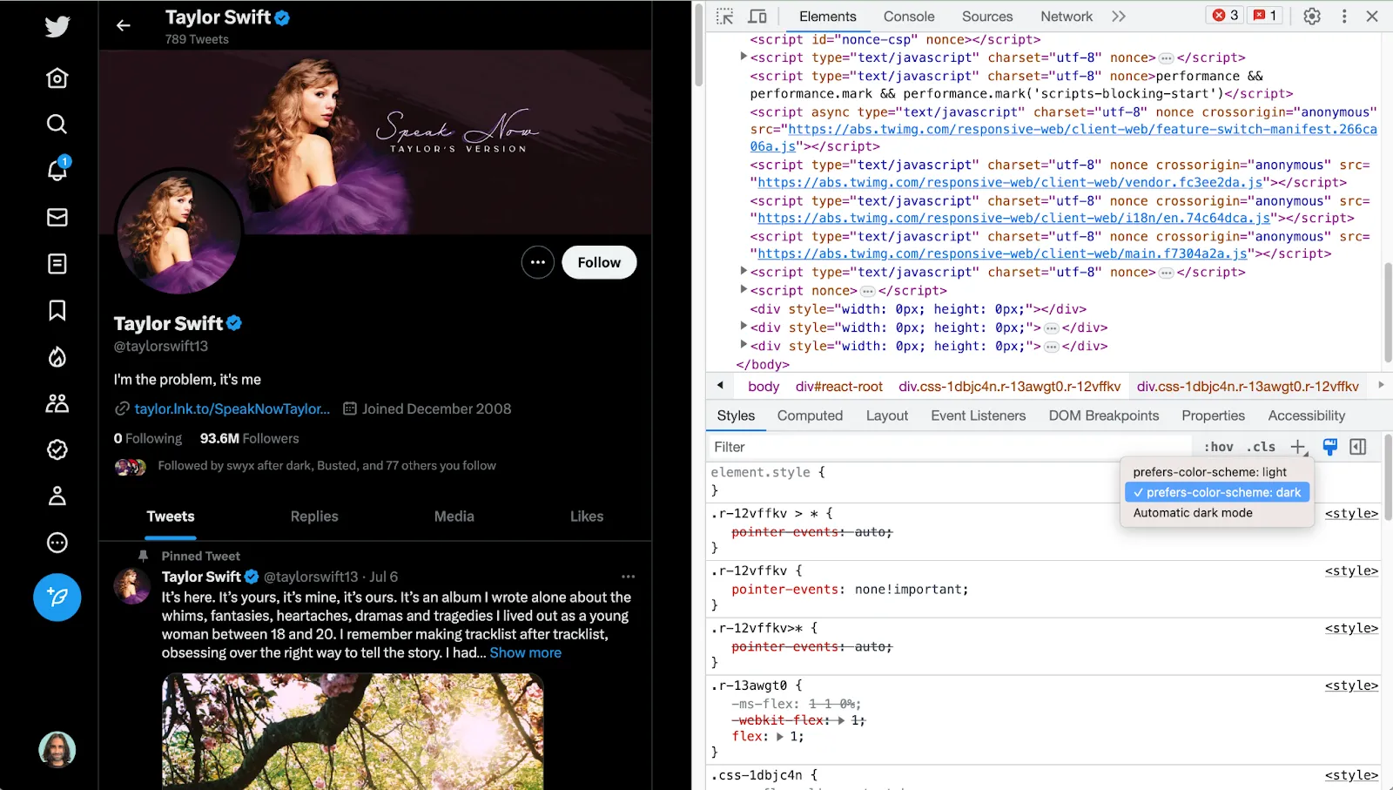This screenshot has width=1393, height=790.
Task: Open Profile person icon in sidebar
Action: pyautogui.click(x=57, y=496)
